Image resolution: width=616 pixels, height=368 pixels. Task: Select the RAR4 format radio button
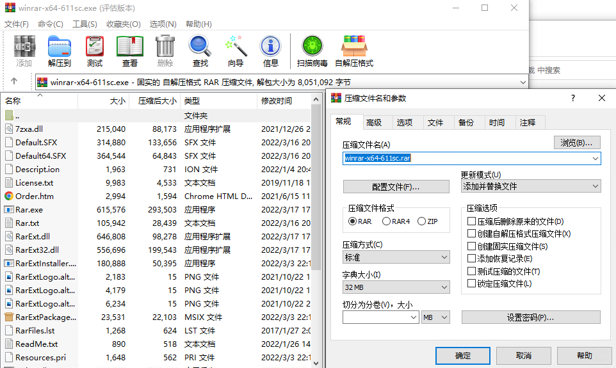386,221
